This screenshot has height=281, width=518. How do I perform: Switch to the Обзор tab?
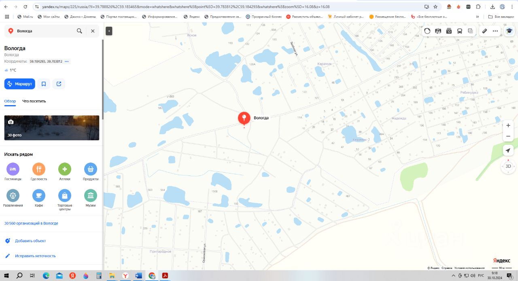click(10, 101)
